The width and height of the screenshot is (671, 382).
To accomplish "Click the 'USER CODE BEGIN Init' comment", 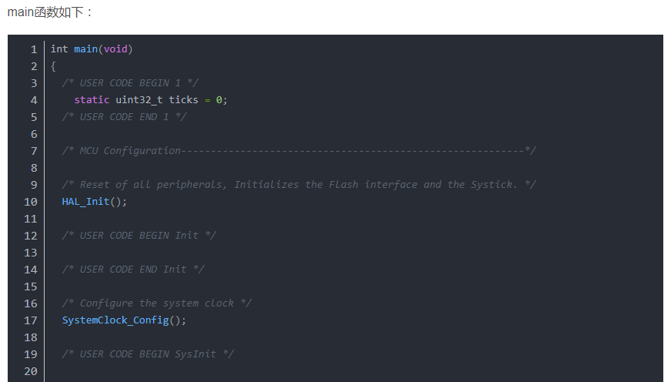I will (139, 236).
